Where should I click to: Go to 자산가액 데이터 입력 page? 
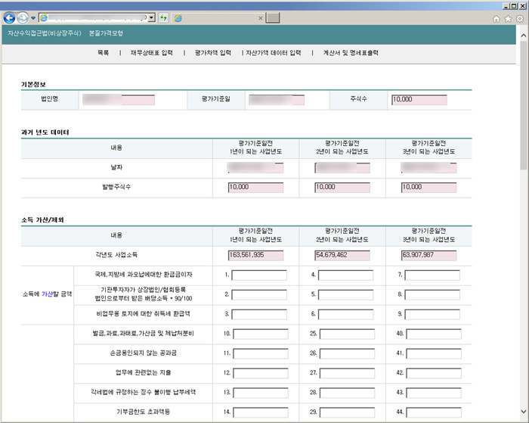tap(274, 53)
